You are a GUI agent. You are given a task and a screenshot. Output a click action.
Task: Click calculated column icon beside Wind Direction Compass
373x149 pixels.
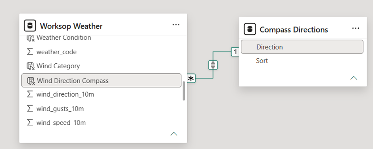click(31, 81)
